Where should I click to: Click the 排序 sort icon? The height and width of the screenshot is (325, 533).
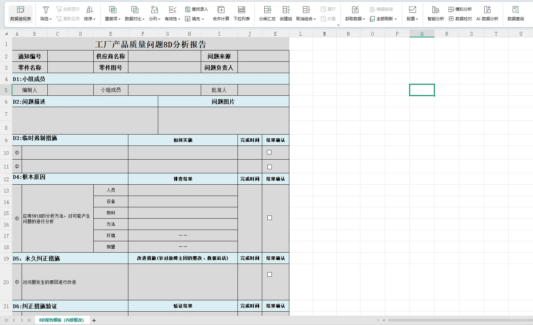coord(90,10)
